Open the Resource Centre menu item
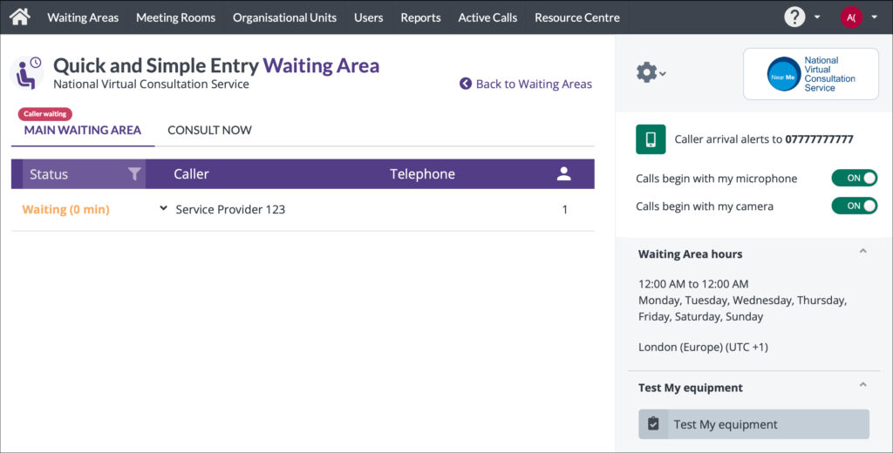This screenshot has height=453, width=893. pos(576,17)
